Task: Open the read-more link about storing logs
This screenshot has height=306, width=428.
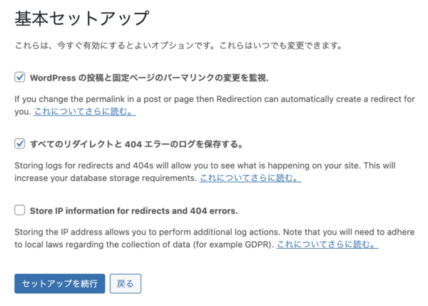Action: [x=250, y=178]
